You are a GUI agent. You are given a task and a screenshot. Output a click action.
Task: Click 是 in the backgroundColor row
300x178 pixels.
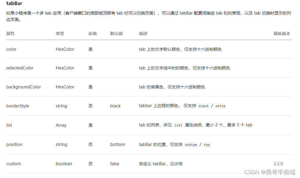90,87
